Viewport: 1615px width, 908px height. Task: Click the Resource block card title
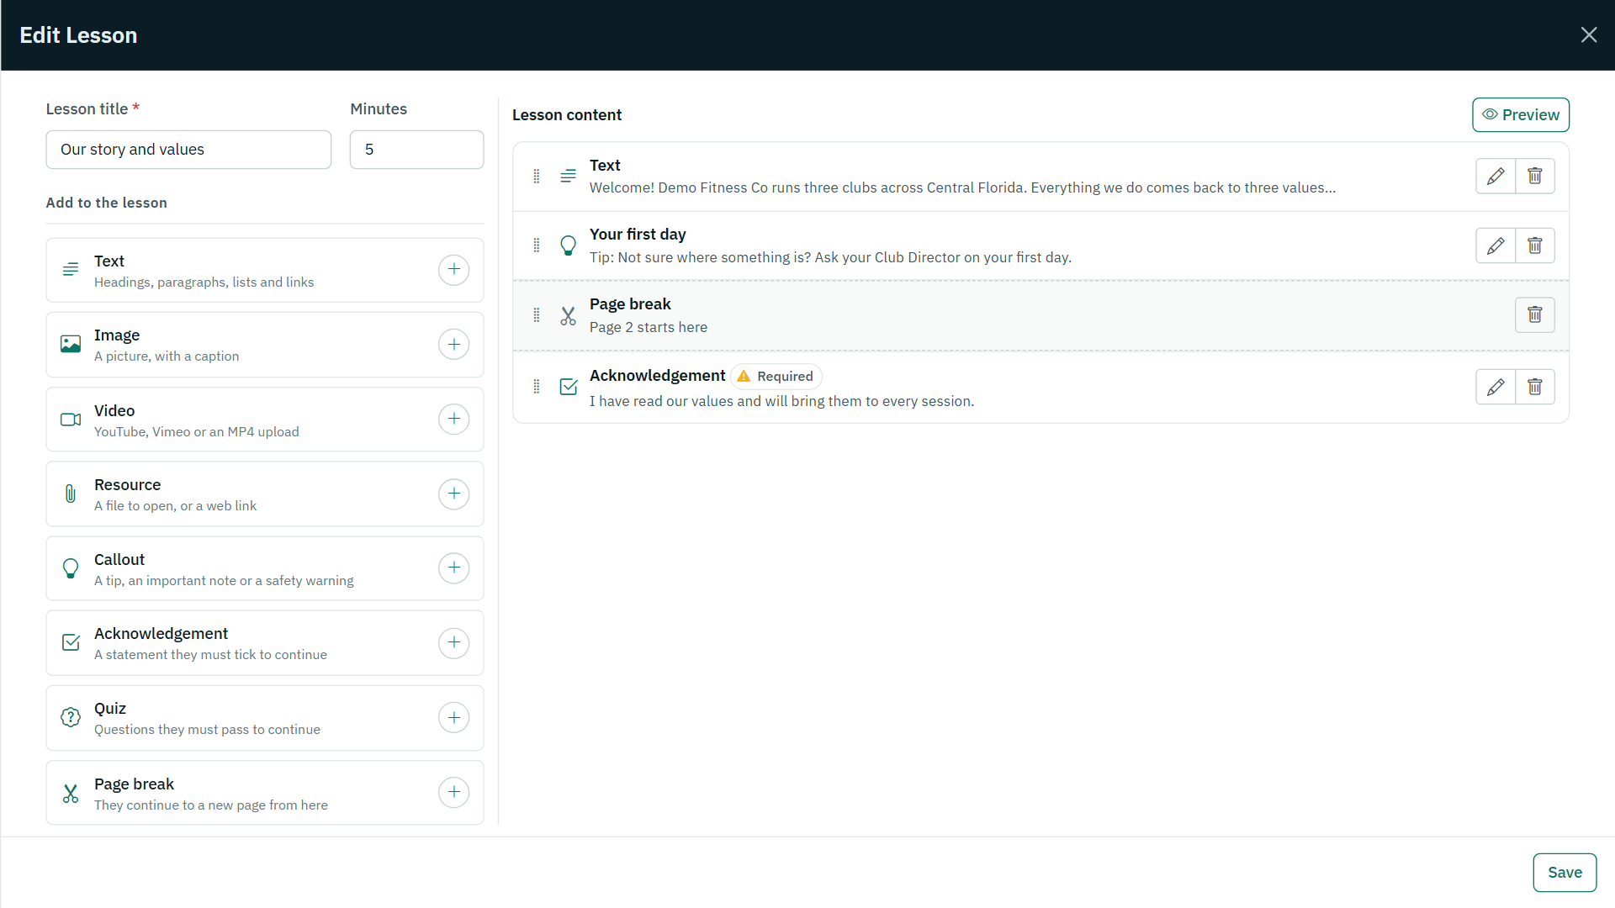pos(127,484)
